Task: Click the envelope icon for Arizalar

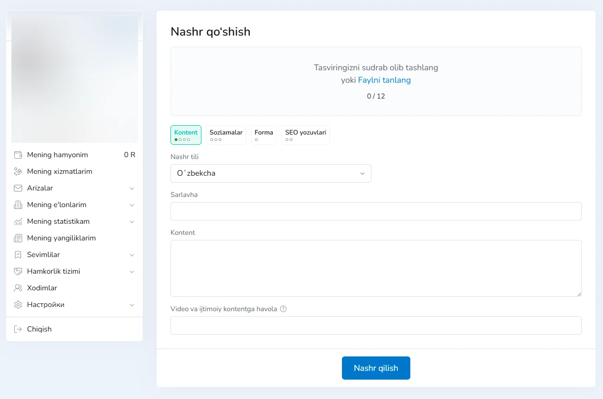Action: tap(18, 188)
